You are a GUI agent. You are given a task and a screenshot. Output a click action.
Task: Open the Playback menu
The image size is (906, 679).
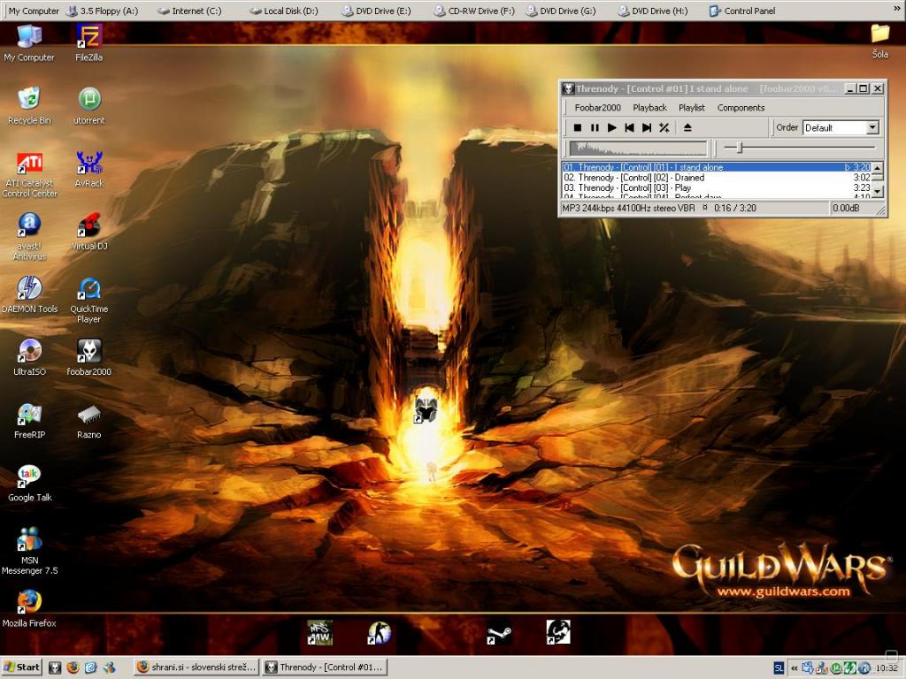pyautogui.click(x=649, y=107)
